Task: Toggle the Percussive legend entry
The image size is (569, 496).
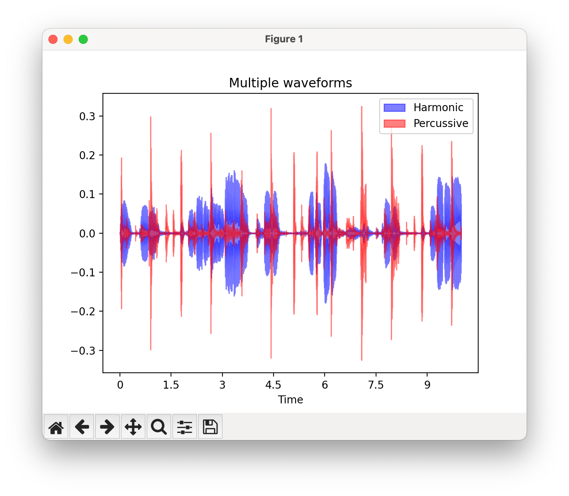Action: coord(441,123)
